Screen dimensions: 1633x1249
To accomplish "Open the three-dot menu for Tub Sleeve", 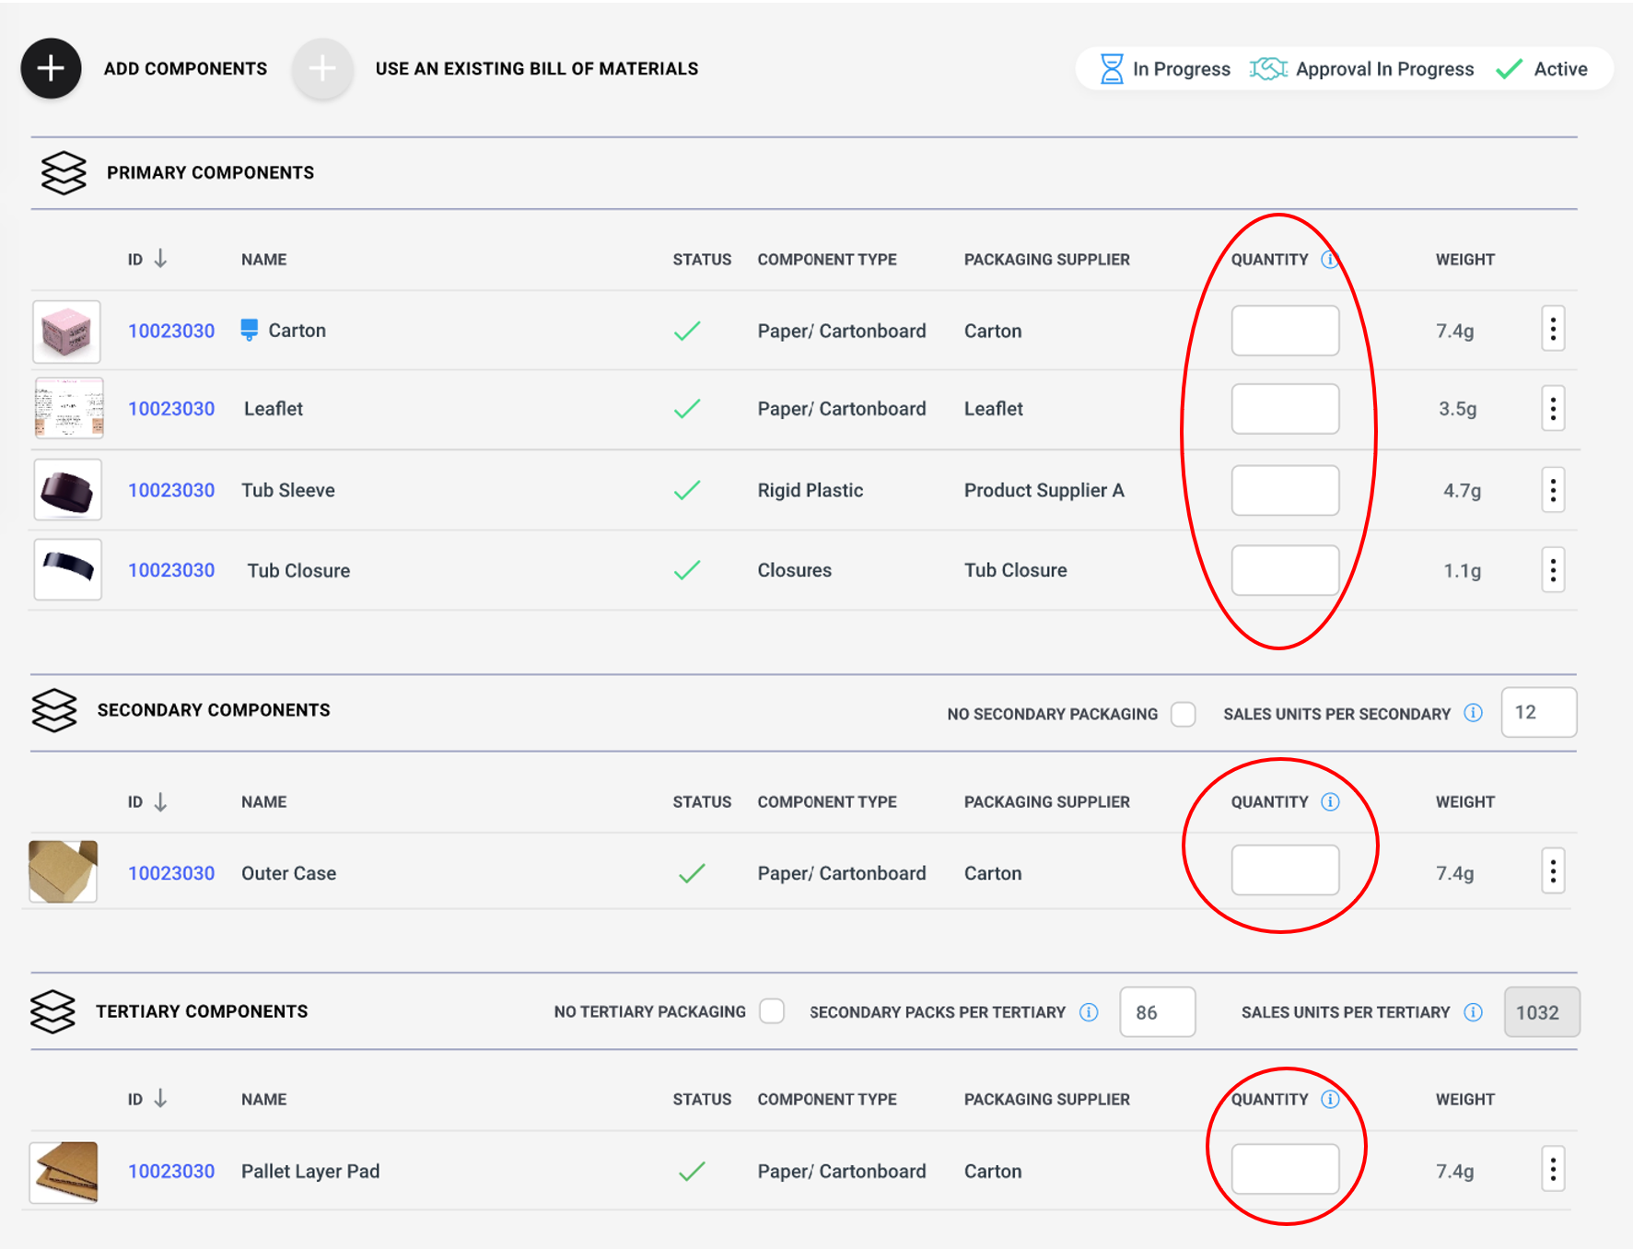I will 1553,490.
